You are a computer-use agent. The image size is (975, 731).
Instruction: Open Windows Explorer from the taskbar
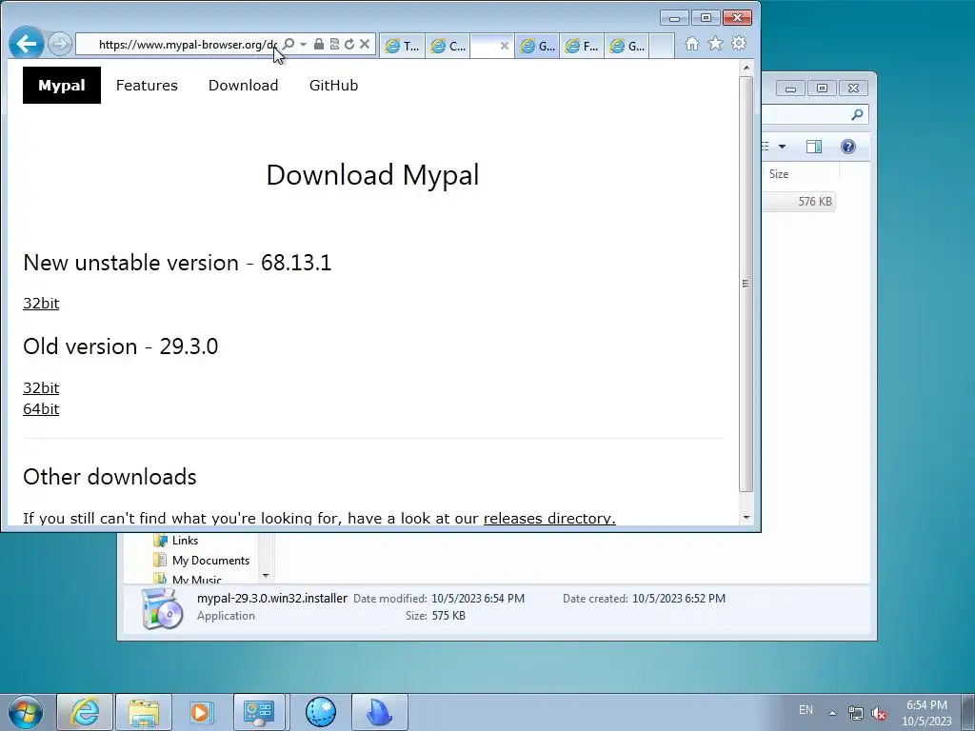point(143,712)
